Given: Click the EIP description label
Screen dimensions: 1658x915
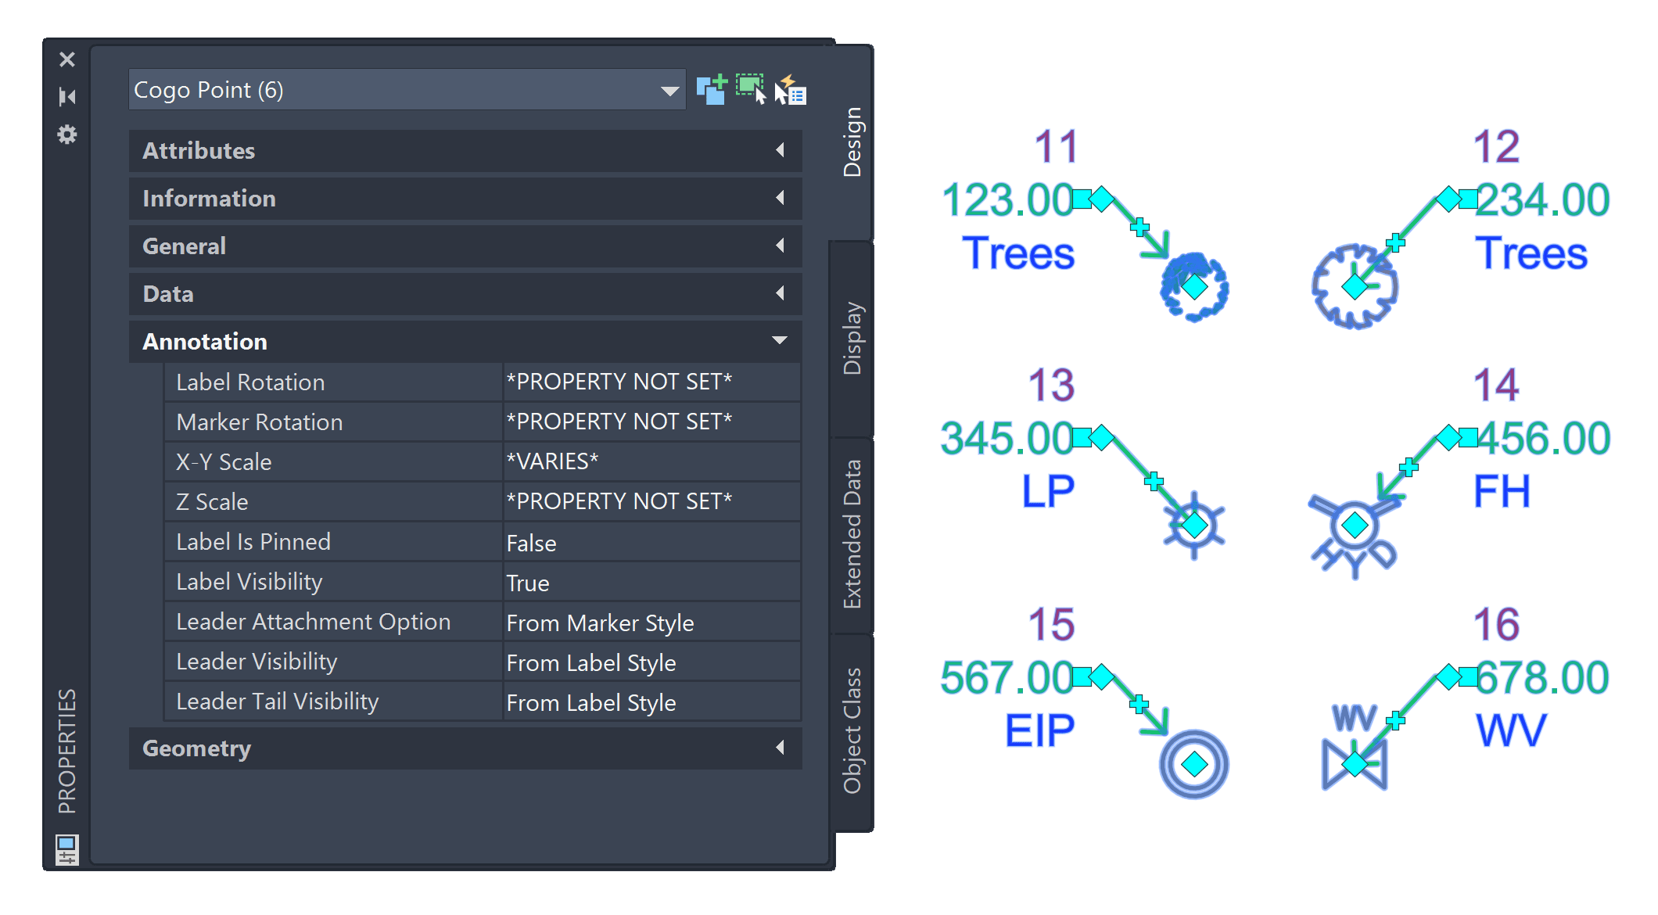Looking at the screenshot, I should point(1040,730).
